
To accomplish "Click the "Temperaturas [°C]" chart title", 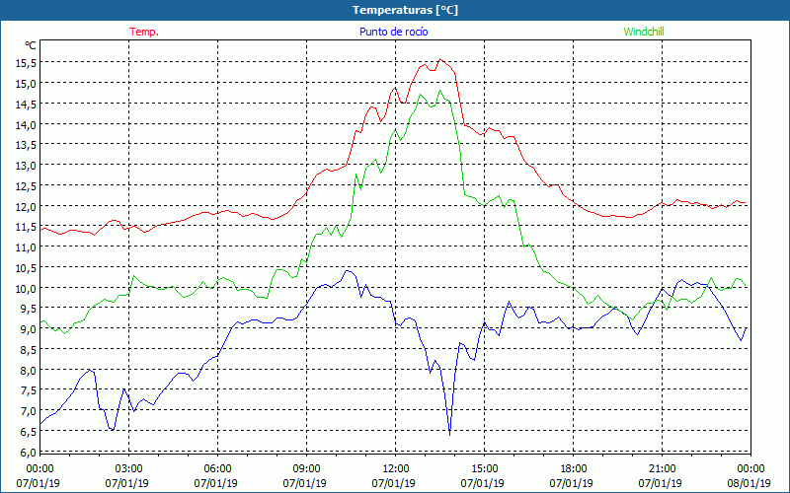I will pos(405,10).
